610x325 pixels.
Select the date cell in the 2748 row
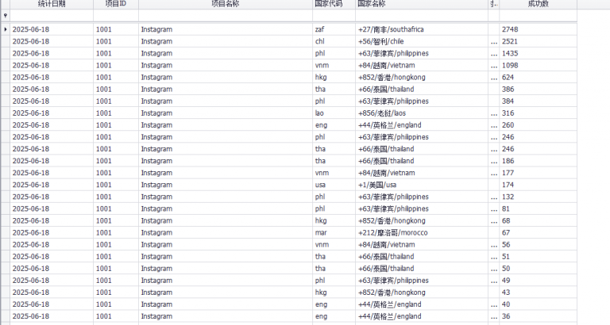pyautogui.click(x=52, y=29)
